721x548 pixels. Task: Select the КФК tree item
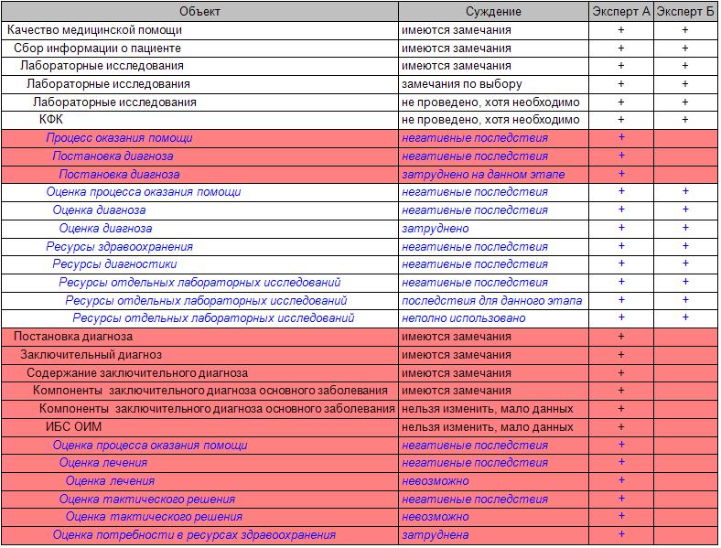(x=51, y=120)
